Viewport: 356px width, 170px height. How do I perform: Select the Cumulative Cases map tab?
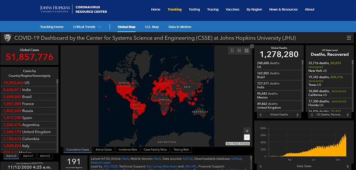click(x=78, y=150)
